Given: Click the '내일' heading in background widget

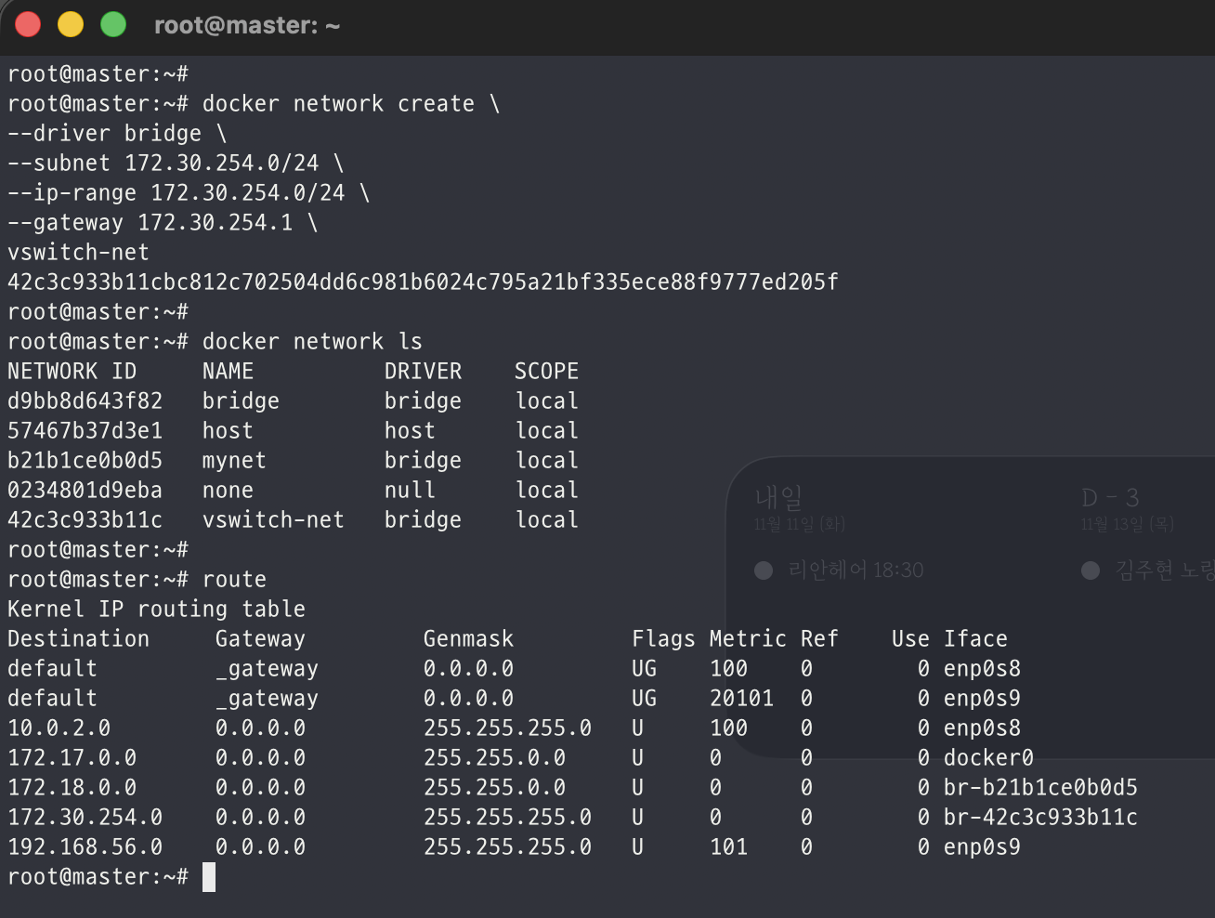Looking at the screenshot, I should click(778, 498).
